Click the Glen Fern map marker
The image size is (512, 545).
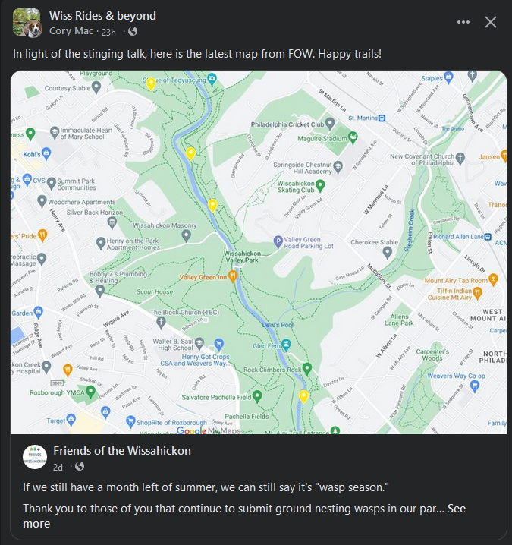(x=286, y=345)
